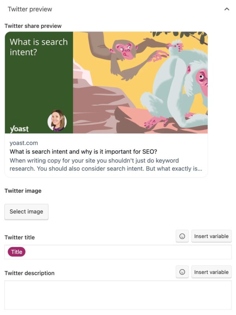236x315 pixels.
Task: Select the purple Title variable pill
Action: tap(17, 251)
